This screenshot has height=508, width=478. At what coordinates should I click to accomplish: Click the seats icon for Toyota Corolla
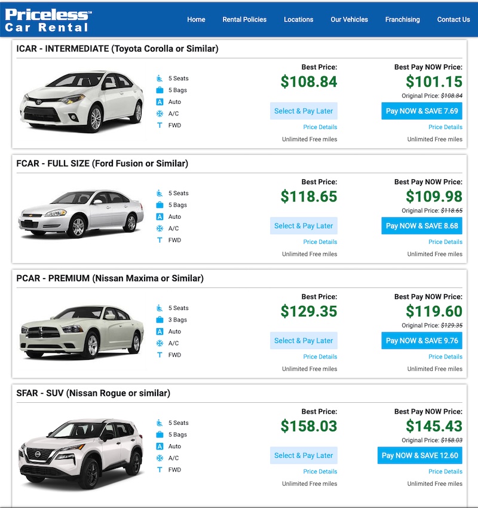[x=160, y=78]
